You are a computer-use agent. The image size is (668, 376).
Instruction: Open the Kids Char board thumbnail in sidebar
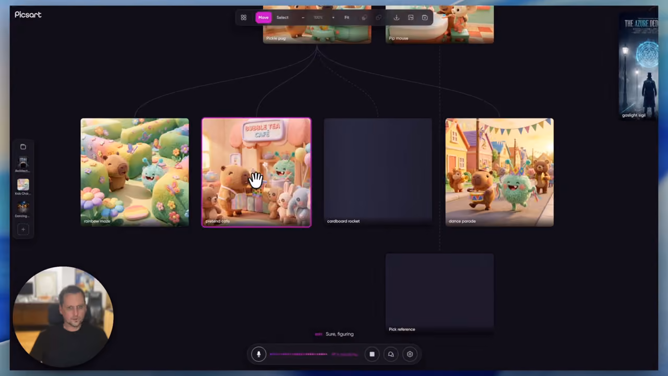(x=22, y=186)
